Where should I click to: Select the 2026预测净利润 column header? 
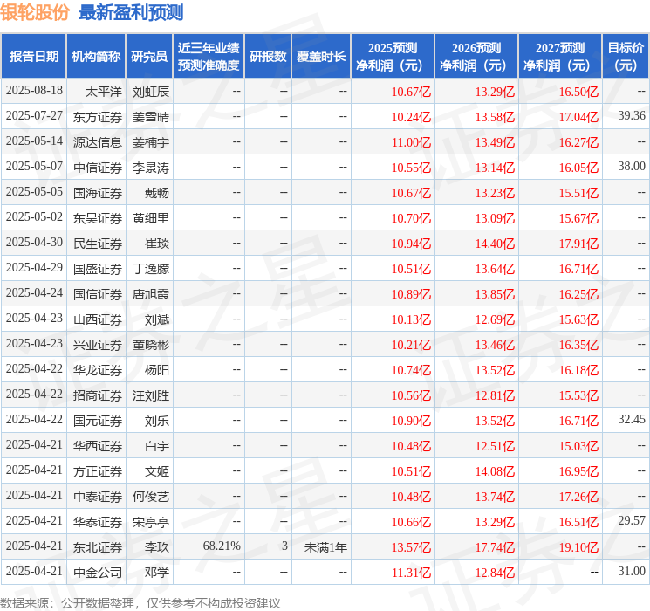[476, 56]
